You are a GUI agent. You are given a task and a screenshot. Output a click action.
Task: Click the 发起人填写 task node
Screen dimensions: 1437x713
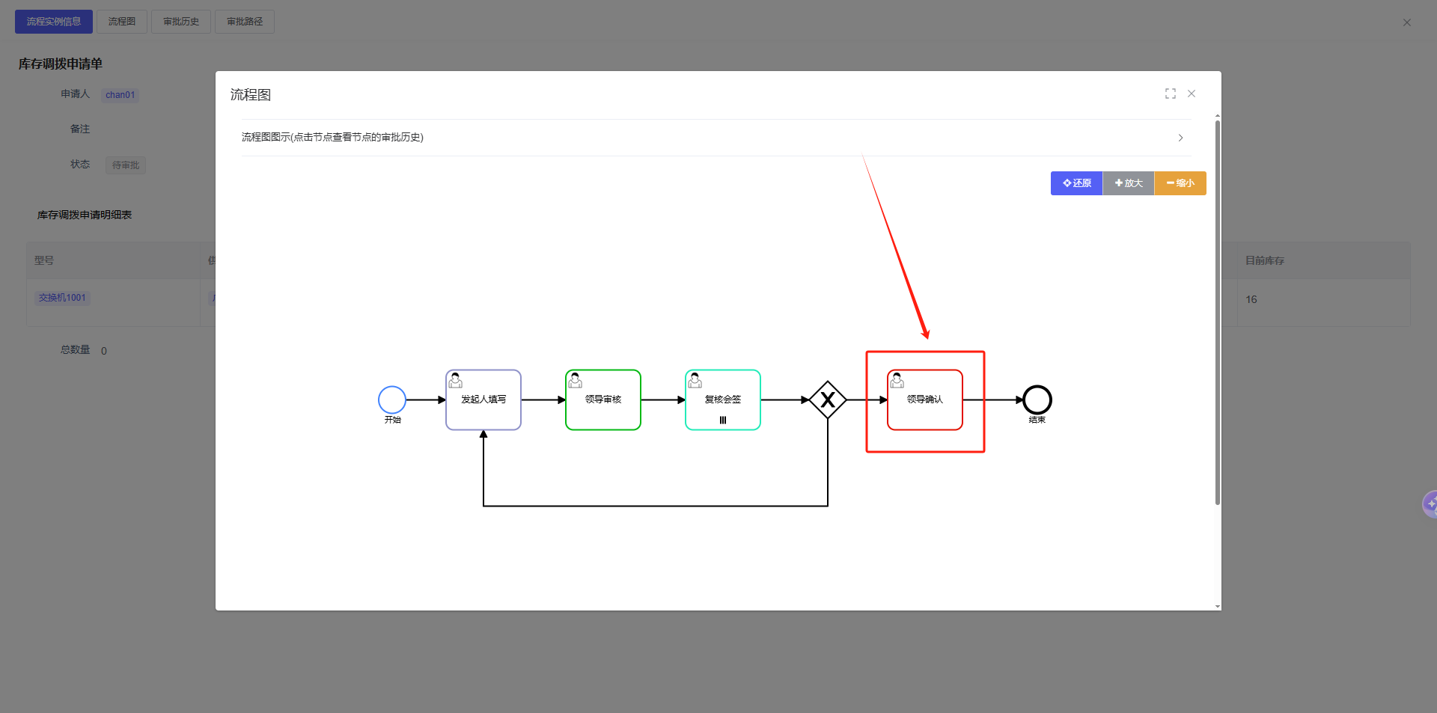point(483,400)
